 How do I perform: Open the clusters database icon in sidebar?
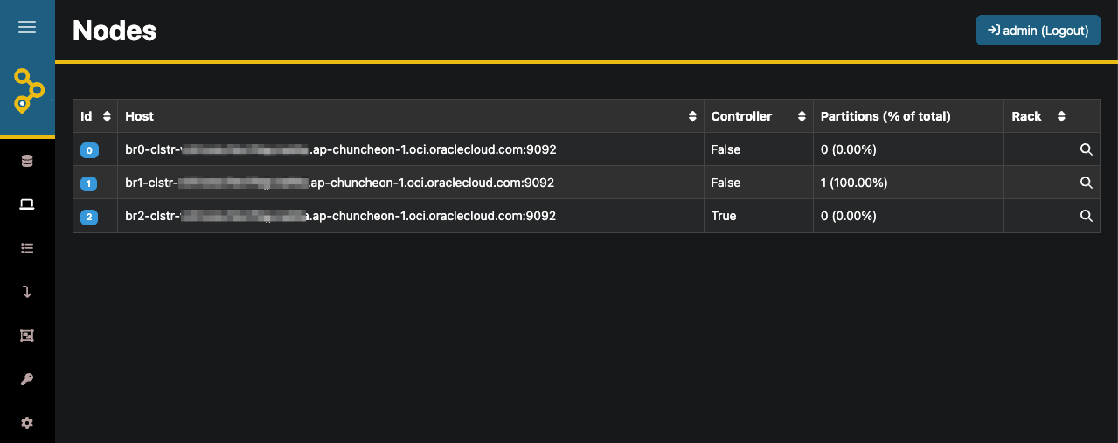click(27, 161)
